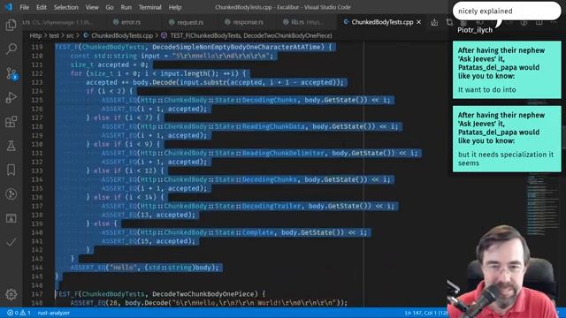The image size is (566, 318).
Task: Select the ChunkedBodyTests.cpp tab
Action: tap(382, 22)
